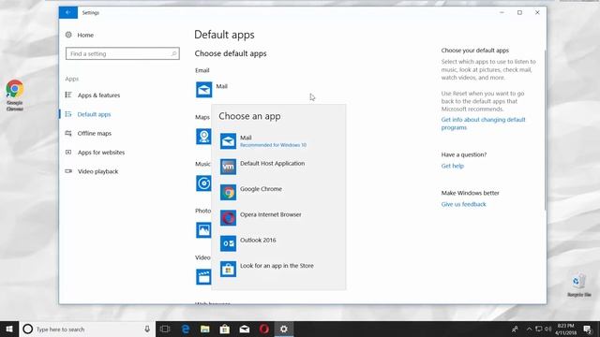600x337 pixels.
Task: Click the Type here to search box
Action: pyautogui.click(x=87, y=329)
